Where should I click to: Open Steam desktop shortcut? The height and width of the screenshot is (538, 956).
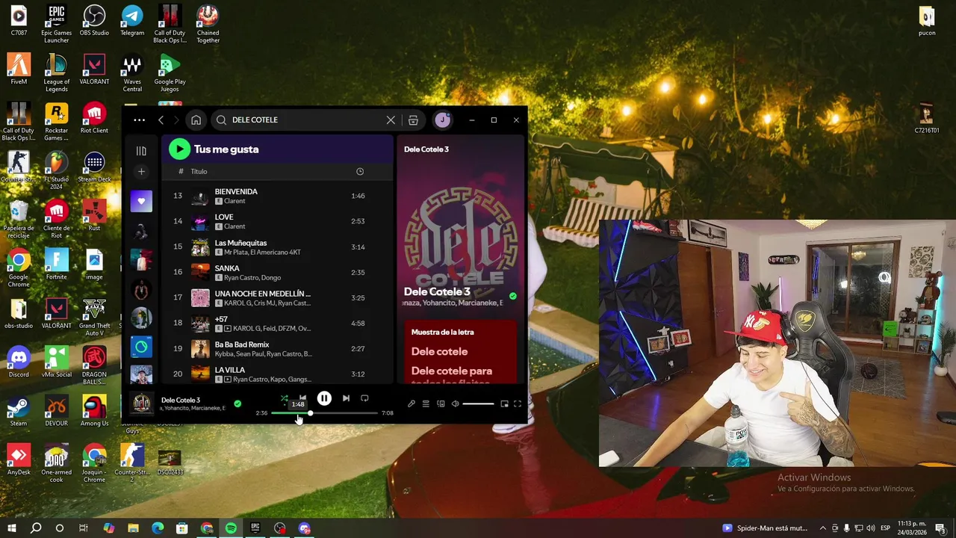[x=19, y=412]
